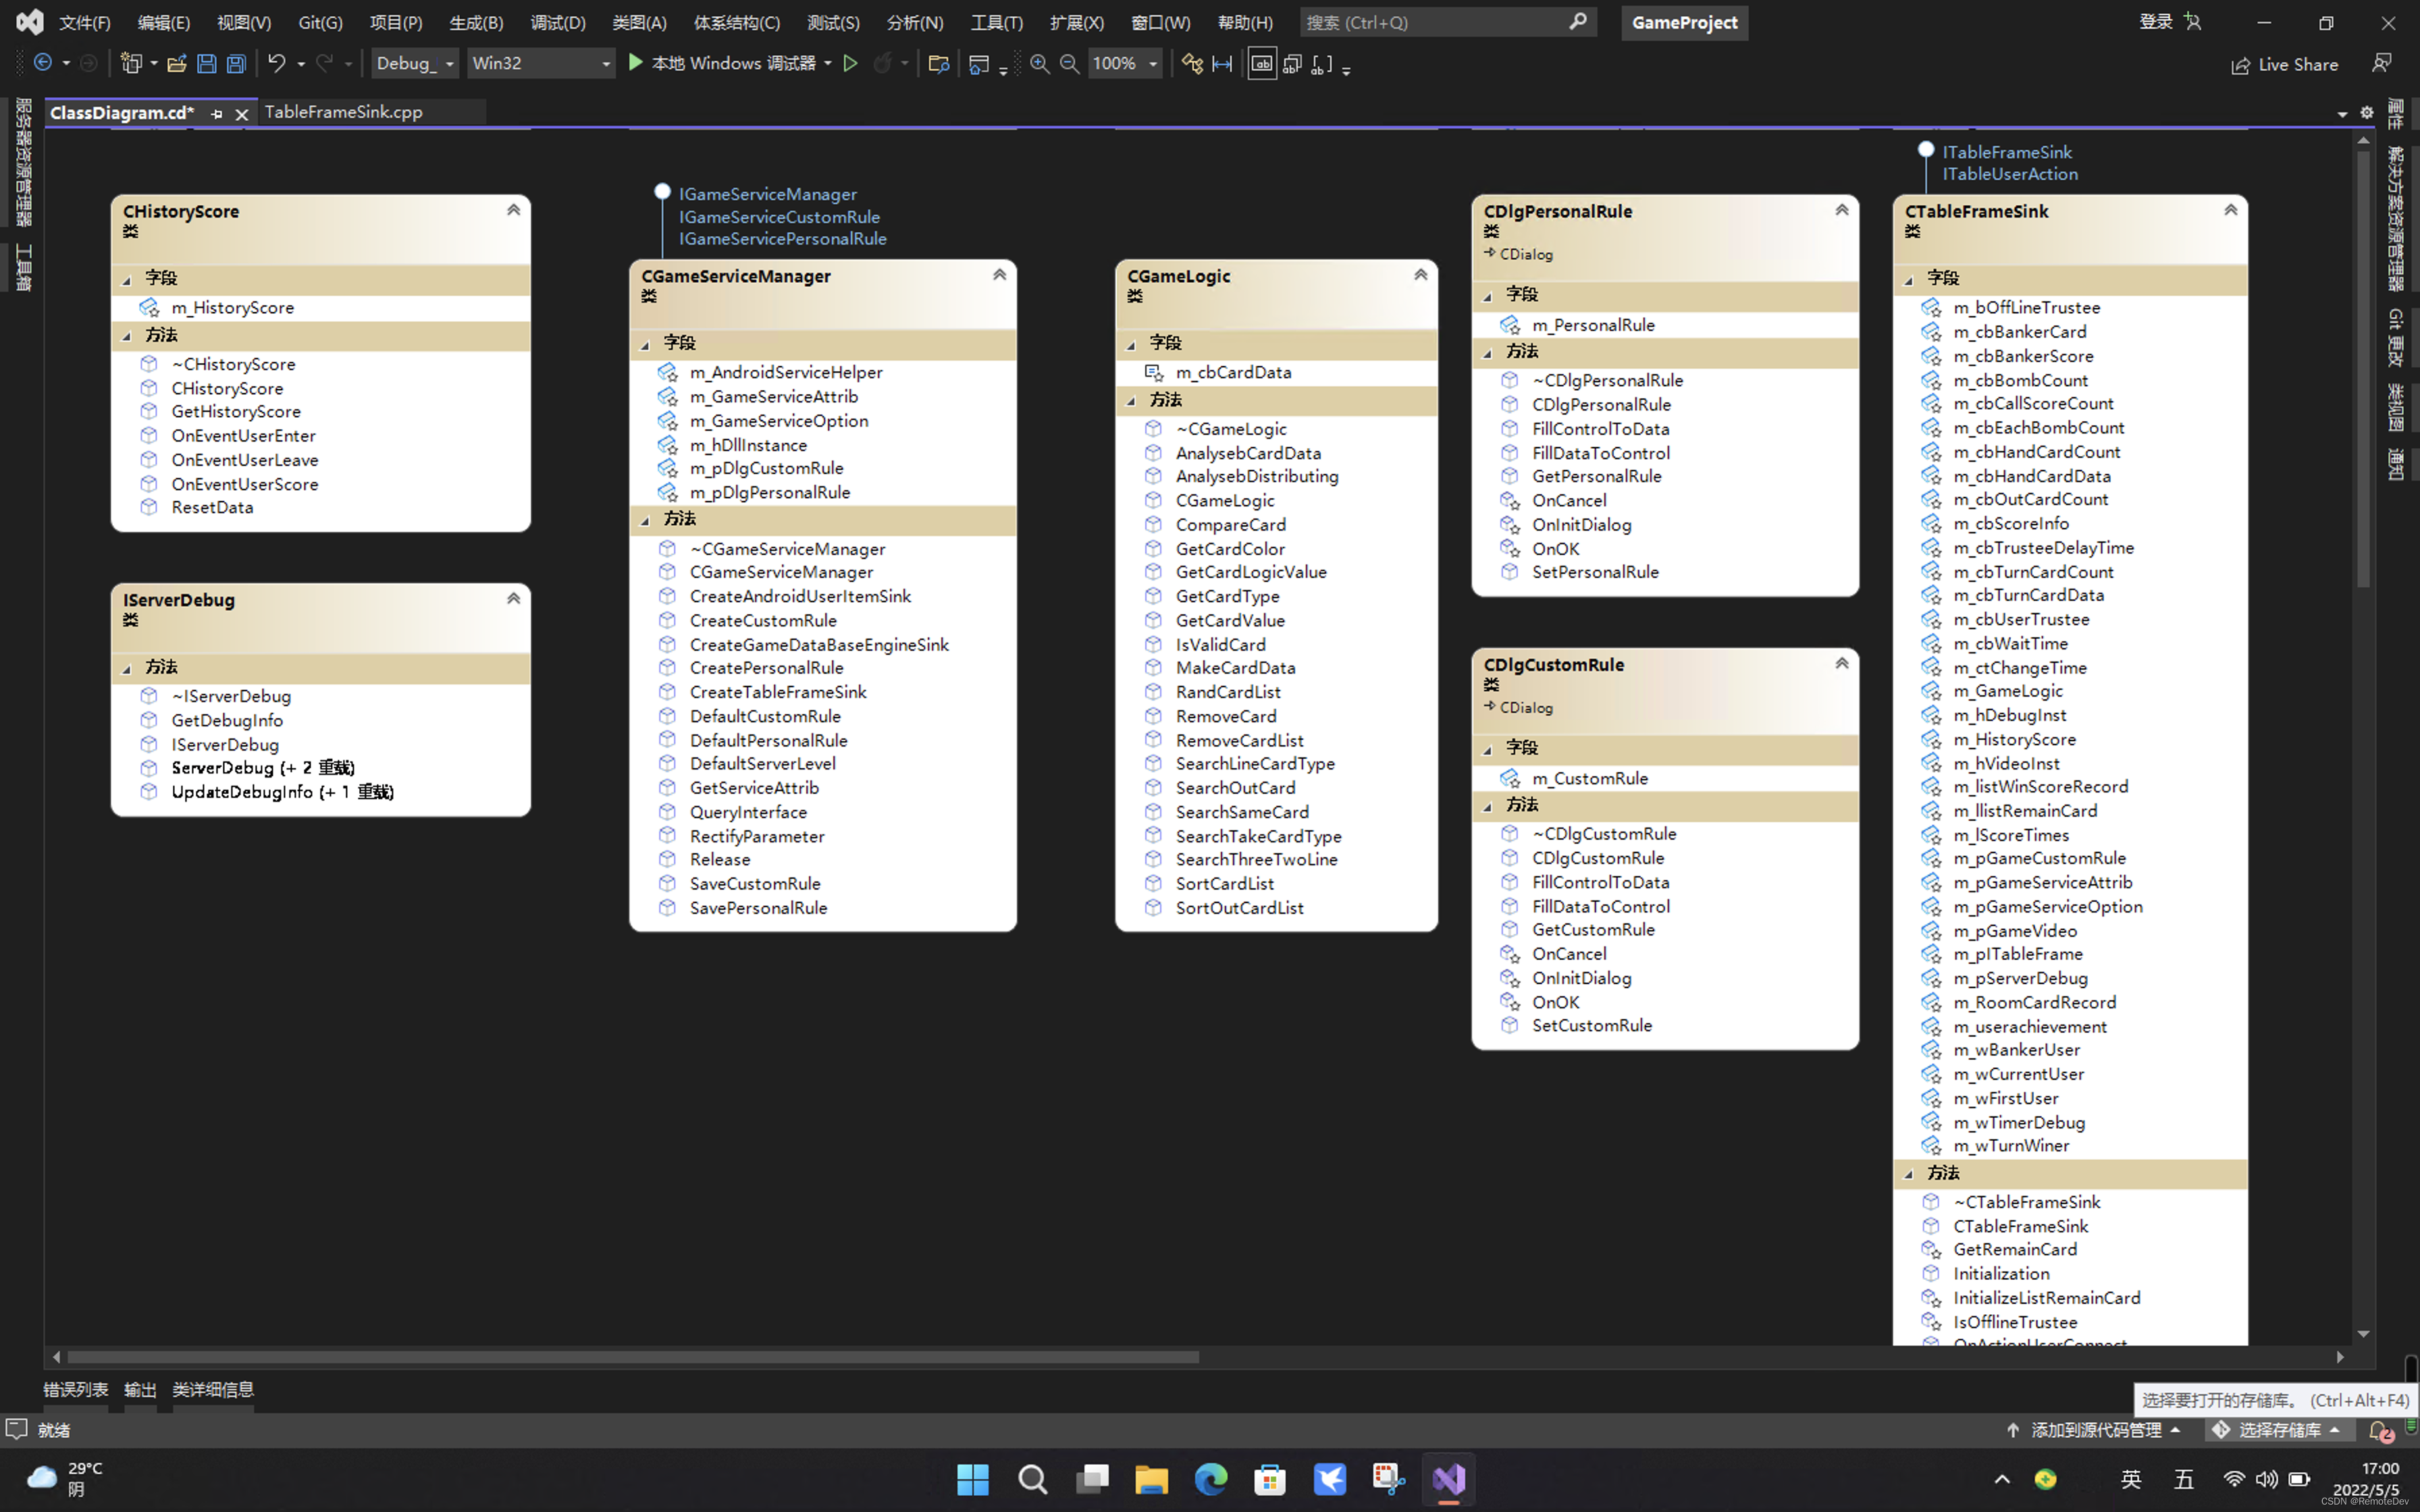Collapse the CGameLogic class chevron

click(x=1420, y=275)
